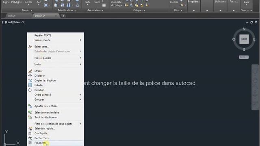Open Filtre de sélection de sous-objets submenu
Screen dimensions: 260x146
55,124
